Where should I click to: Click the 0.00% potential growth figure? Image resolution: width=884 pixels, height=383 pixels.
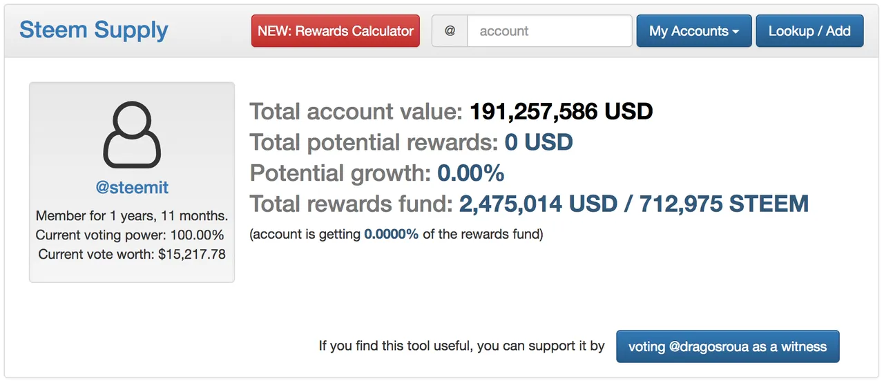pyautogui.click(x=471, y=173)
